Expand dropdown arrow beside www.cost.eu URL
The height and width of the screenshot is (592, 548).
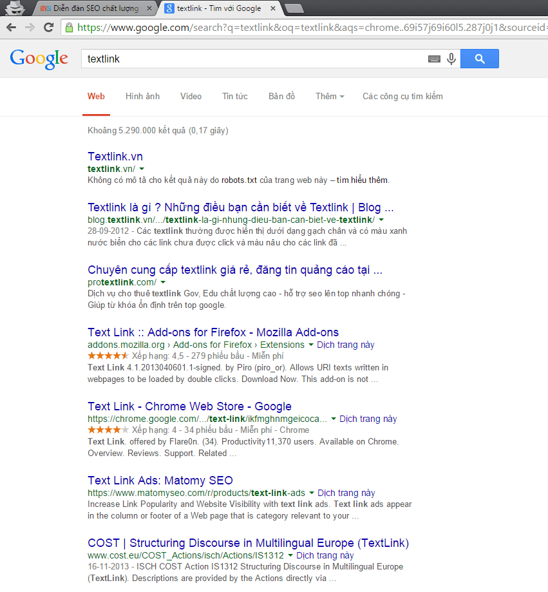pos(290,555)
